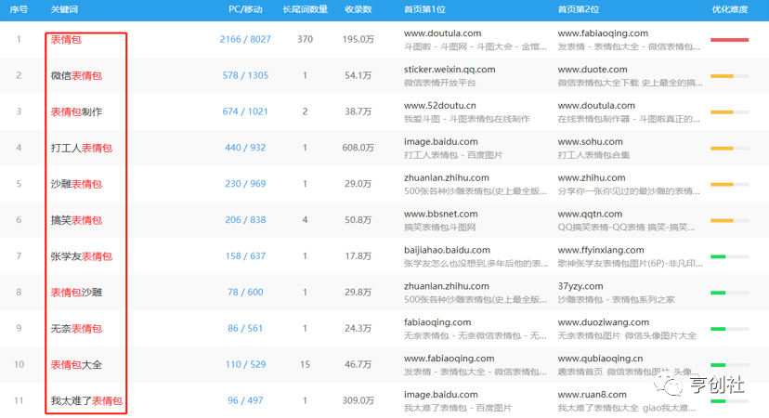Click long-tail count 370

(x=305, y=39)
